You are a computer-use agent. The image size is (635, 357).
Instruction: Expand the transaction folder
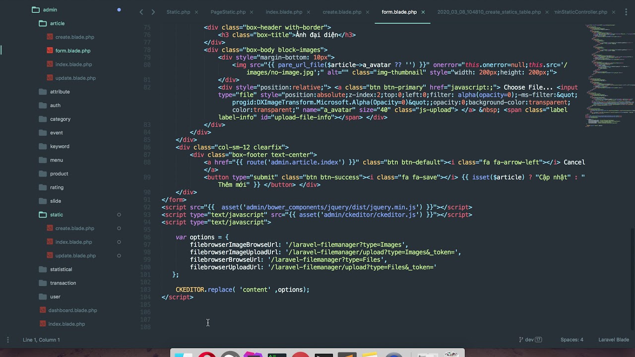pyautogui.click(x=42, y=283)
